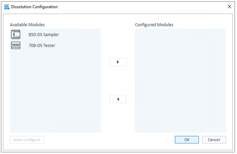Click the Configured Modules heading
Image resolution: width=237 pixels, height=154 pixels.
click(x=154, y=25)
